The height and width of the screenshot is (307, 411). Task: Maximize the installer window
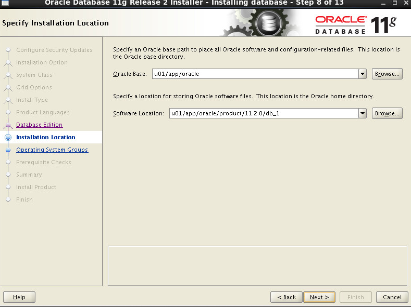point(395,3)
